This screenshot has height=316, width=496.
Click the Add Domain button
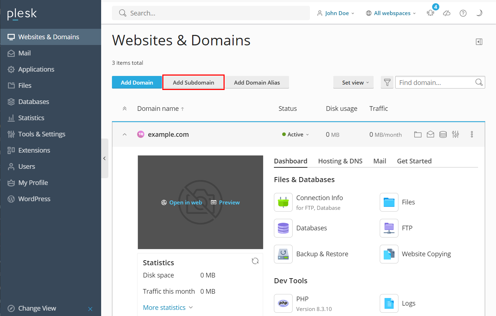click(x=137, y=82)
